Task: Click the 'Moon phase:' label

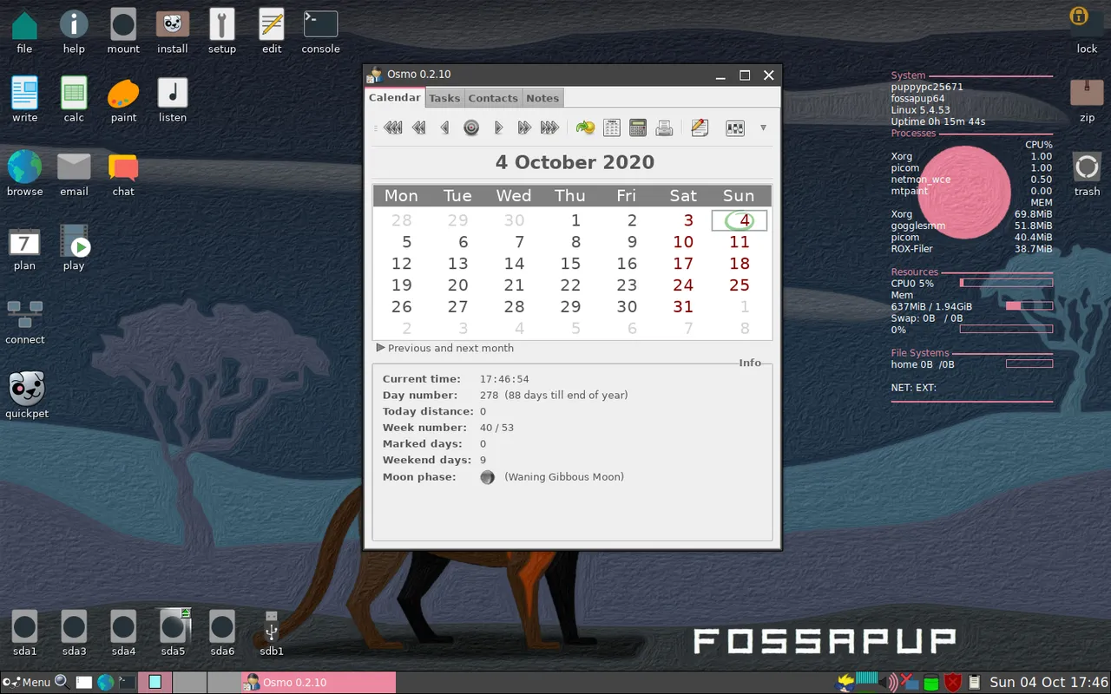Action: [x=419, y=477]
